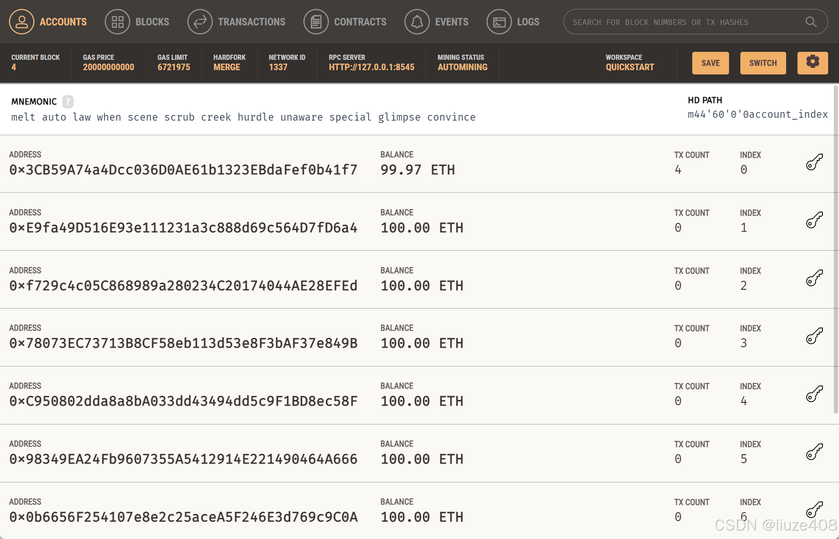Click the HD path m44'60'0'0account_index

[x=758, y=114]
